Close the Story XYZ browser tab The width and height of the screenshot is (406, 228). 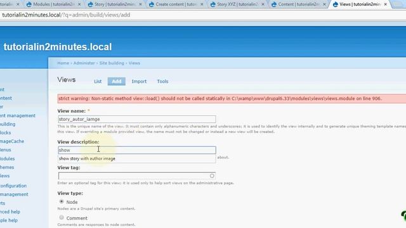coord(263,4)
